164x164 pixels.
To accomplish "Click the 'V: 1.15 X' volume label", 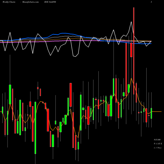I will point(158,144).
